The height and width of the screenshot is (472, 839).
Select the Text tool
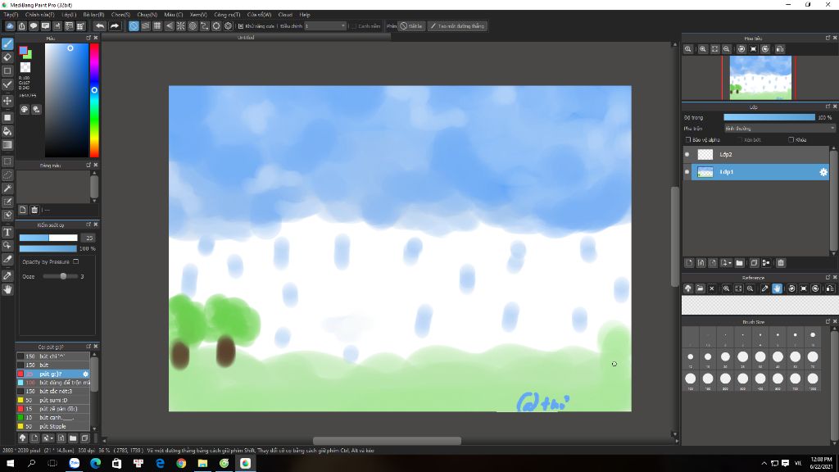(x=7, y=232)
